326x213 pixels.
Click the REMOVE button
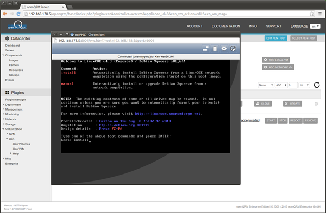tap(310, 120)
